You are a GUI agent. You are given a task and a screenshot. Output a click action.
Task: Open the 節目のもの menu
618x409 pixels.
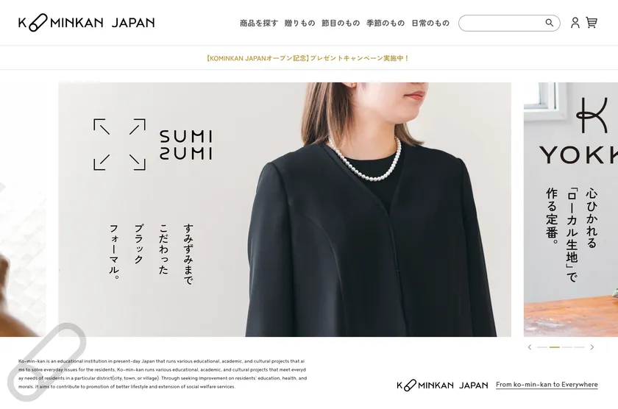tap(341, 24)
